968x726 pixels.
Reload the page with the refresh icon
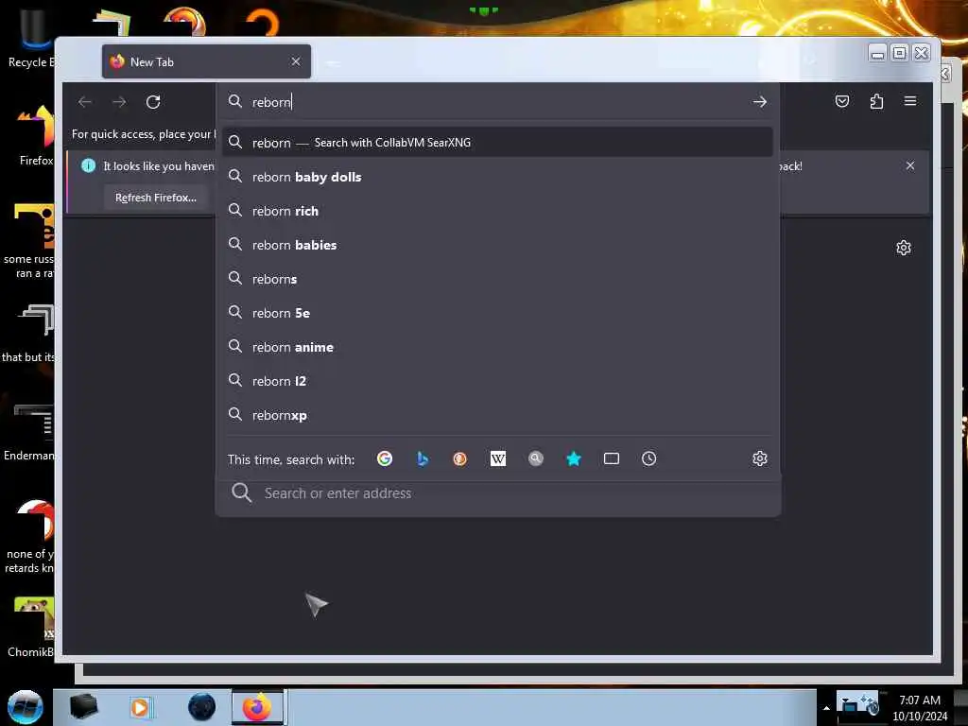tap(153, 102)
